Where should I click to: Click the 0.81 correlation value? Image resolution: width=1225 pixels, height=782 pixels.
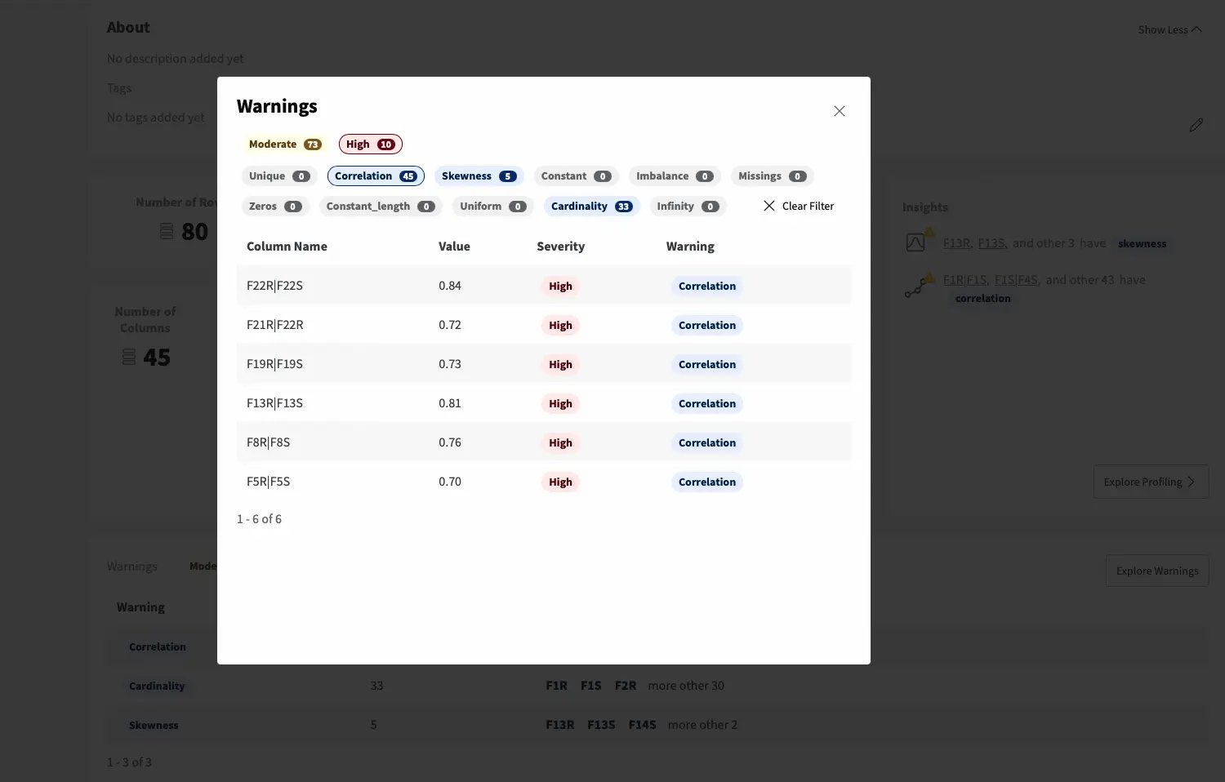coord(450,403)
